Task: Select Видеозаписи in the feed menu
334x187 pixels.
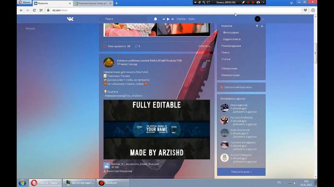Action: [x=232, y=39]
